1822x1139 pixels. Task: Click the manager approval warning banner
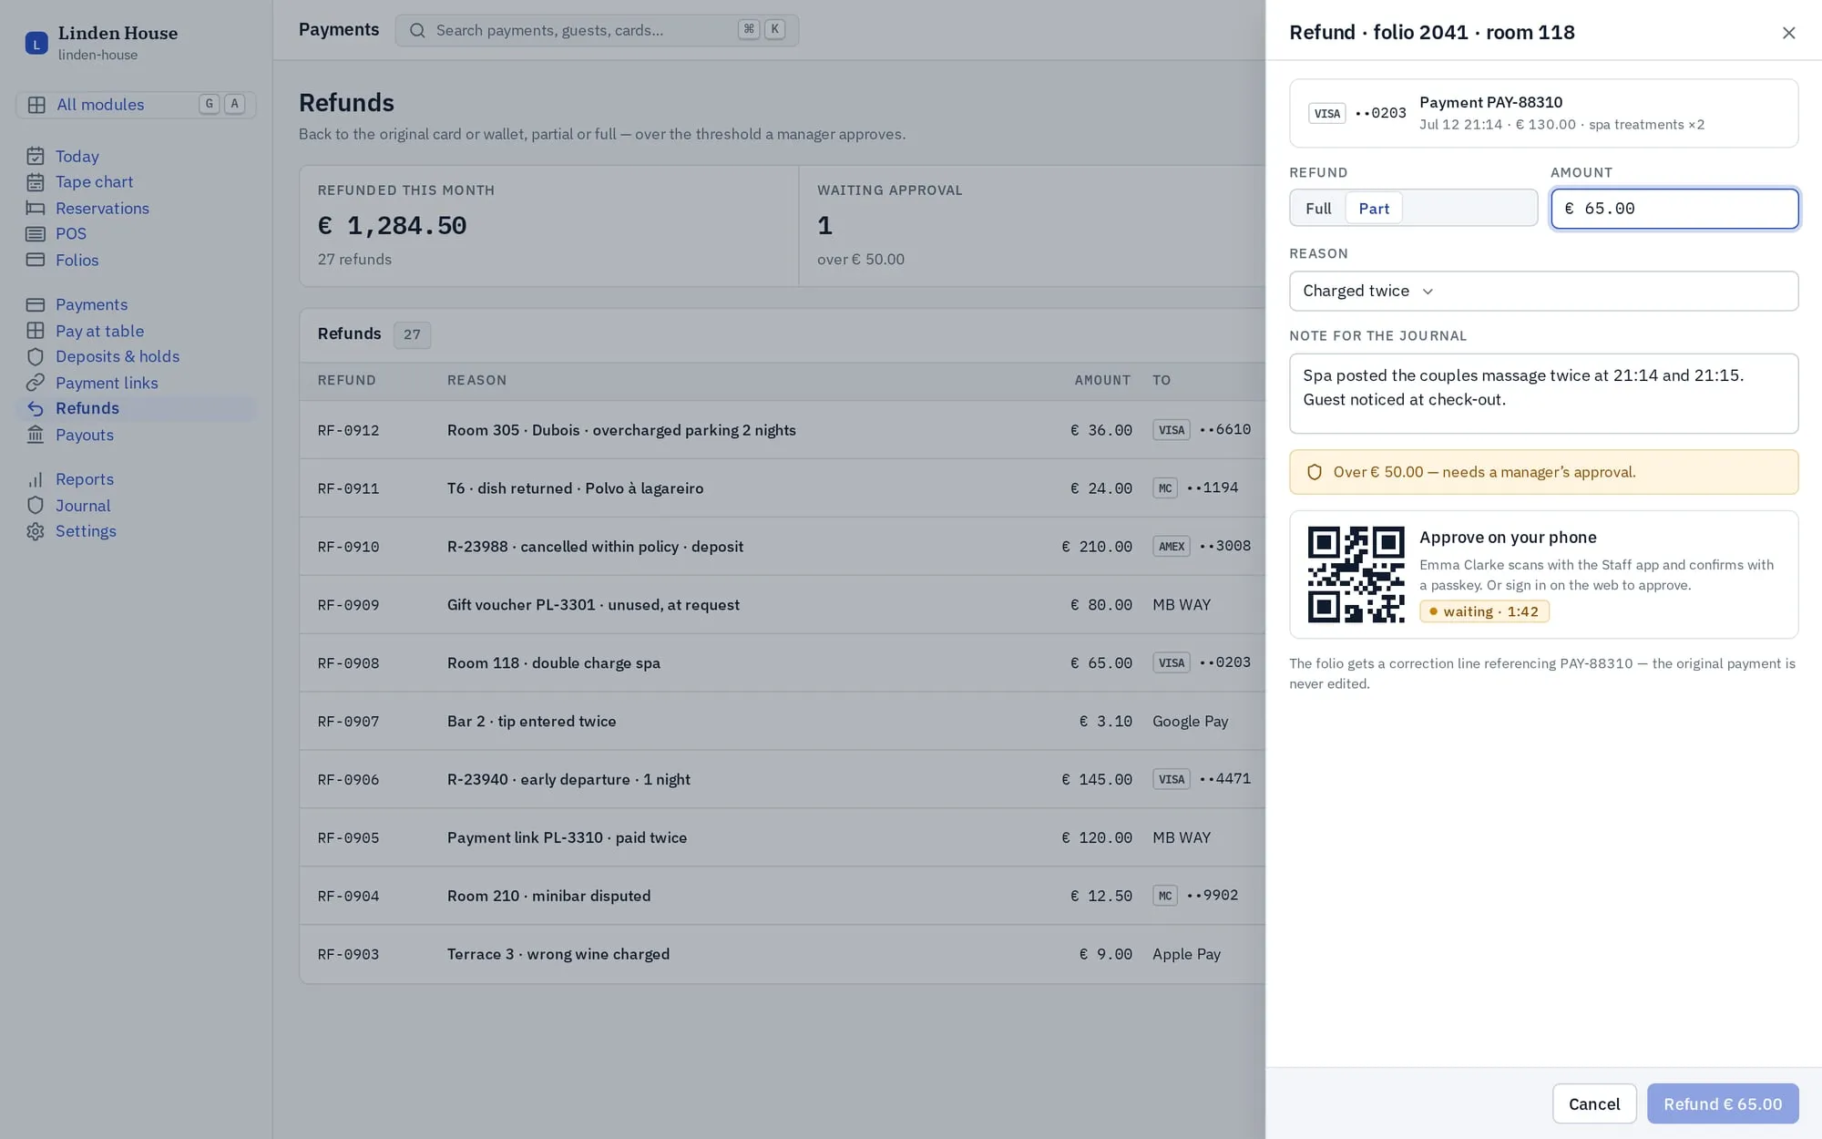click(x=1543, y=472)
